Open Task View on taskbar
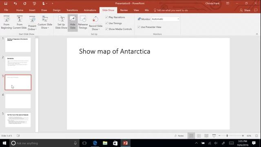 tap(84, 143)
